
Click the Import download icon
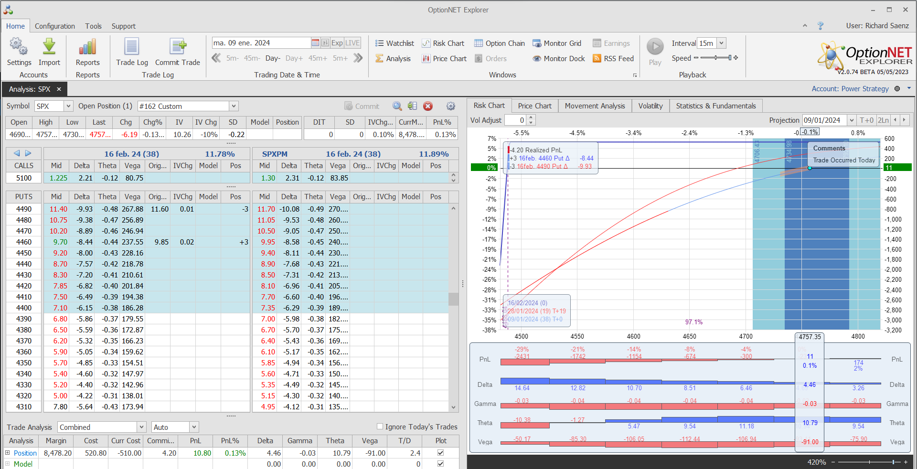click(x=49, y=47)
